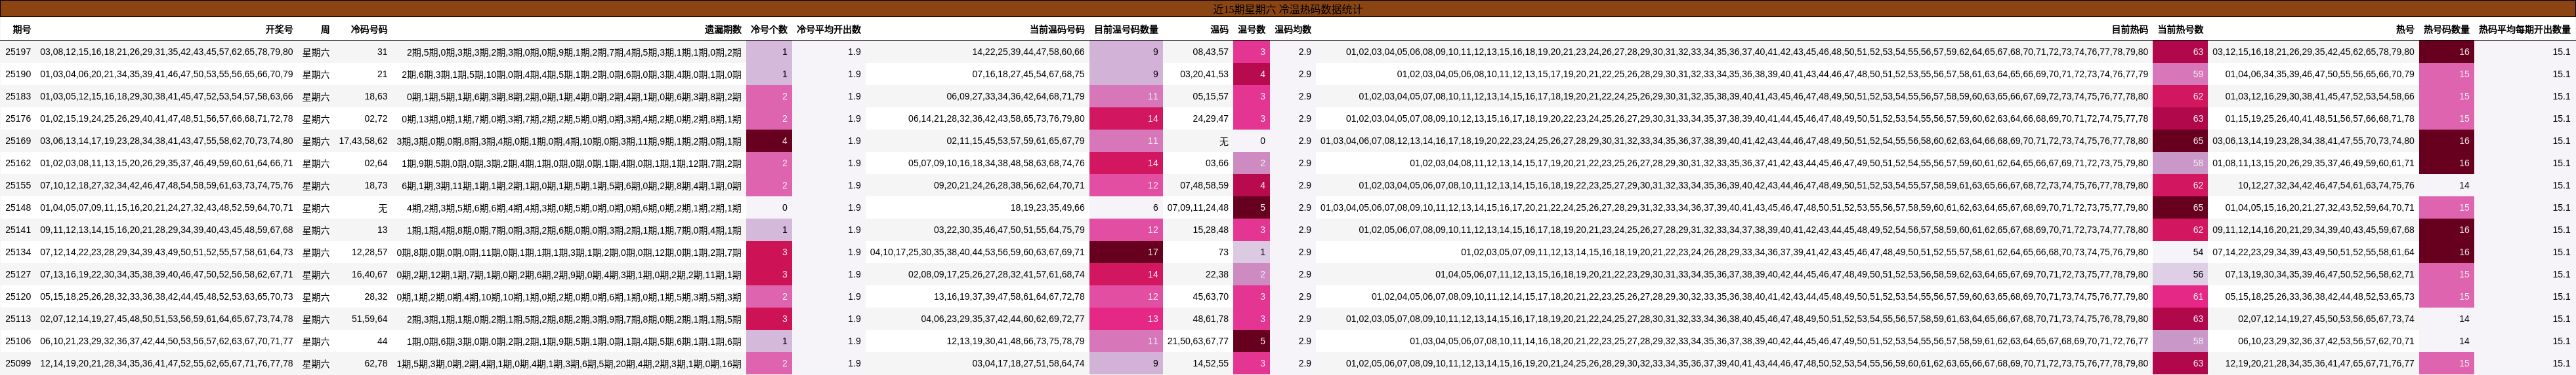Viewport: 2576px width, 375px height.
Task: Click the 无 温码 cell in row 25169
Action: point(1224,141)
